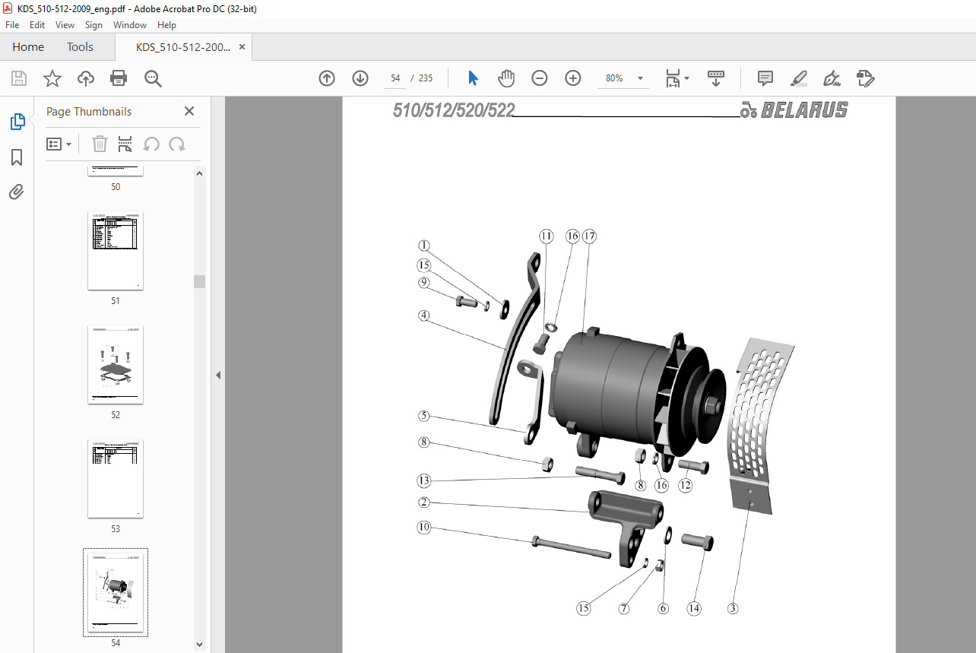976x653 pixels.
Task: Open the Bookmarks panel
Action: 17,157
